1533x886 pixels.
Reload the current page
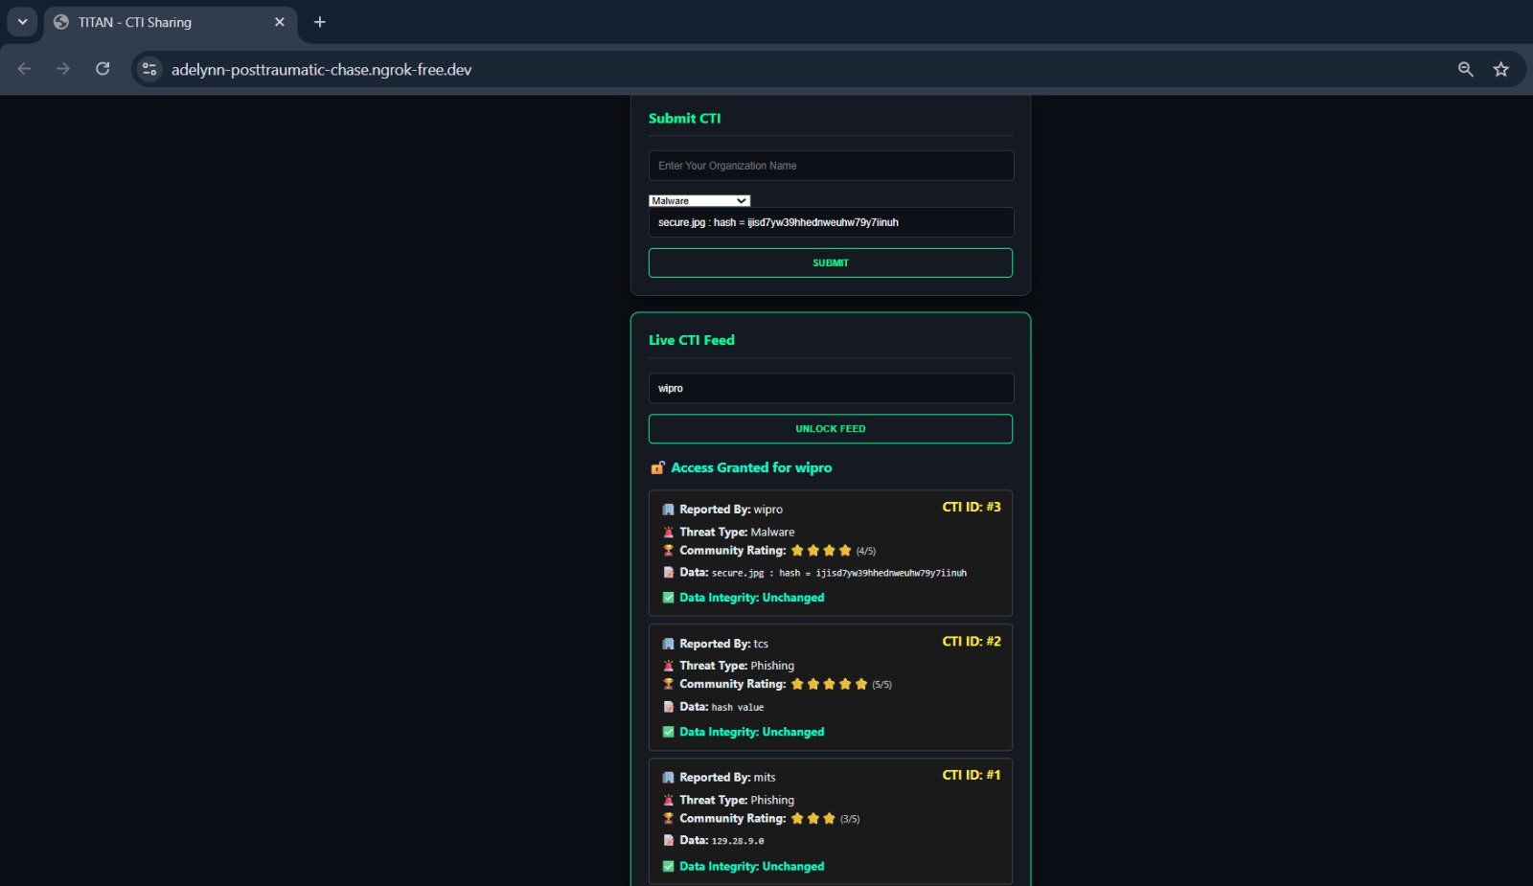click(103, 69)
